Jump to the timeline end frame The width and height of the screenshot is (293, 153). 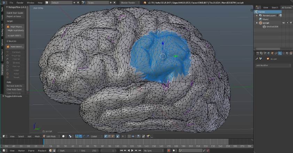141,151
